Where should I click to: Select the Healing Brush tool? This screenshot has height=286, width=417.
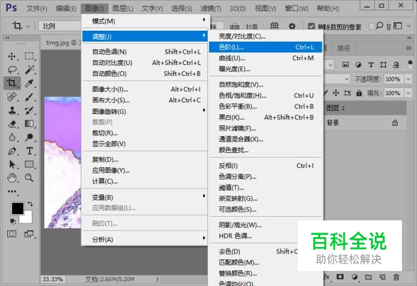tap(12, 97)
